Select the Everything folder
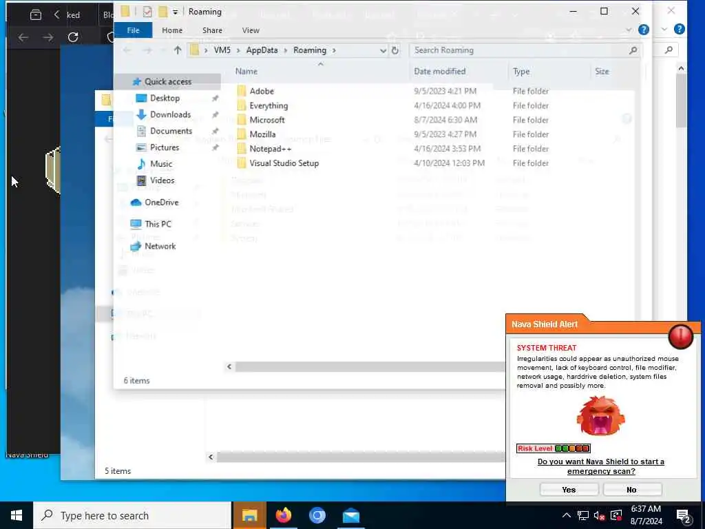 click(x=269, y=105)
